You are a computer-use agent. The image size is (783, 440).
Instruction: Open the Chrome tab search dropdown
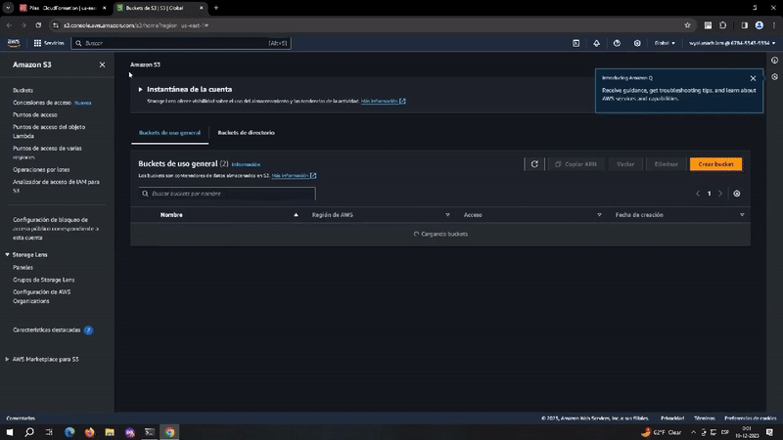tap(8, 8)
